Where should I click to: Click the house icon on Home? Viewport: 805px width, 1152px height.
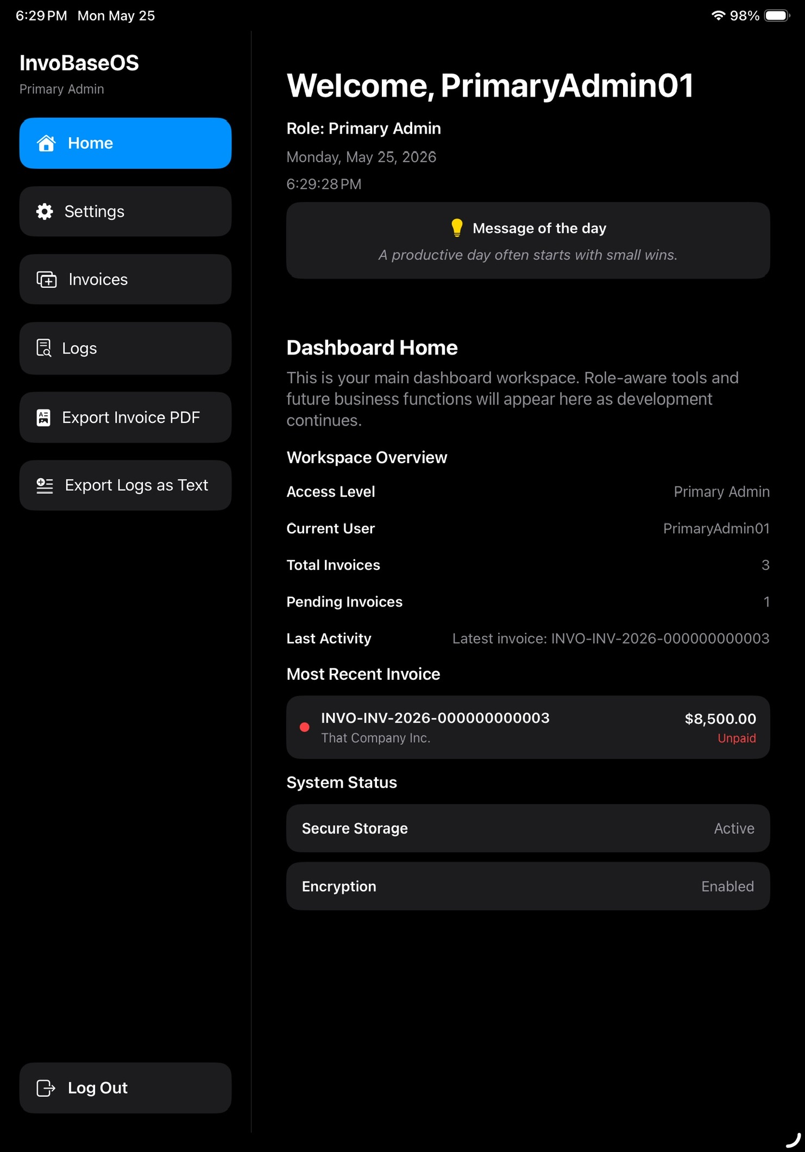46,143
